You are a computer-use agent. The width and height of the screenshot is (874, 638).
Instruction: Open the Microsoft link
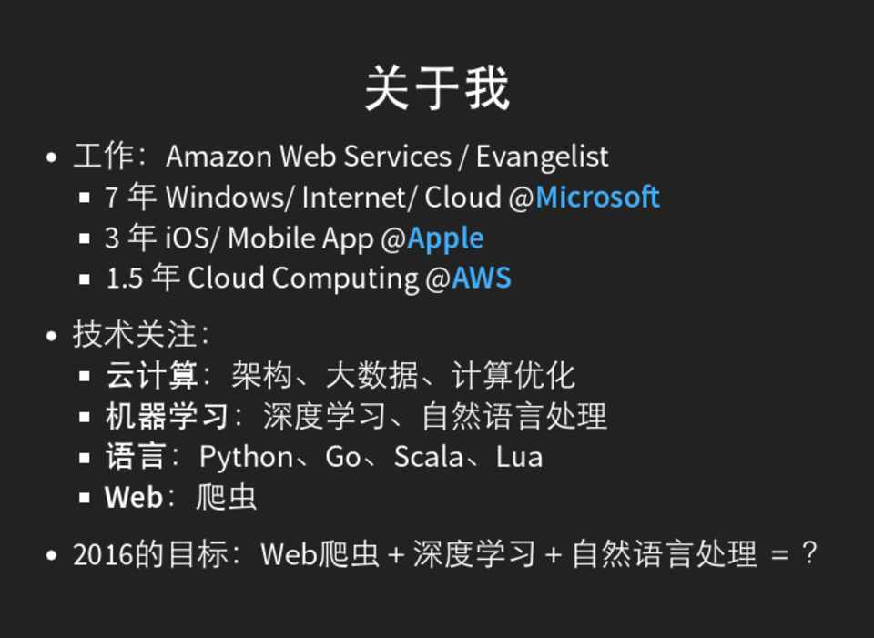click(x=597, y=197)
